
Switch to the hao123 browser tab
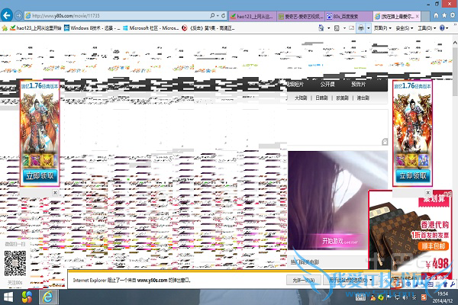(x=253, y=15)
